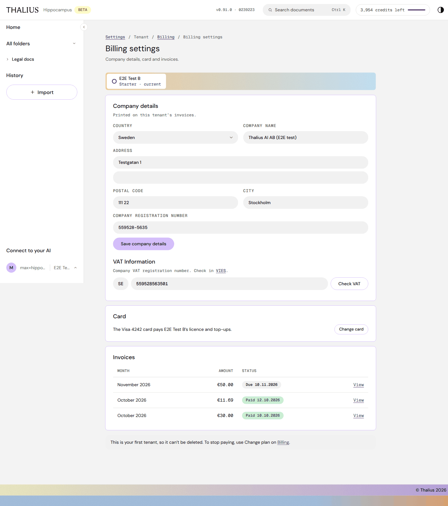
Task: Save company details
Action: pyautogui.click(x=143, y=244)
